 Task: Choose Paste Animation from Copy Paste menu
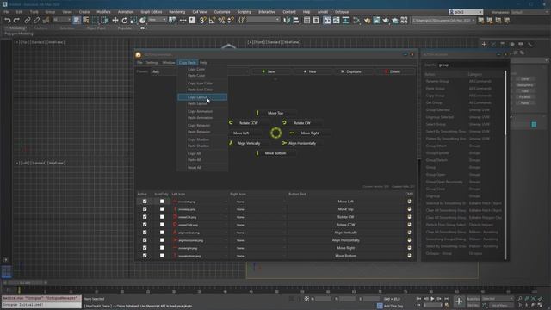[202, 118]
